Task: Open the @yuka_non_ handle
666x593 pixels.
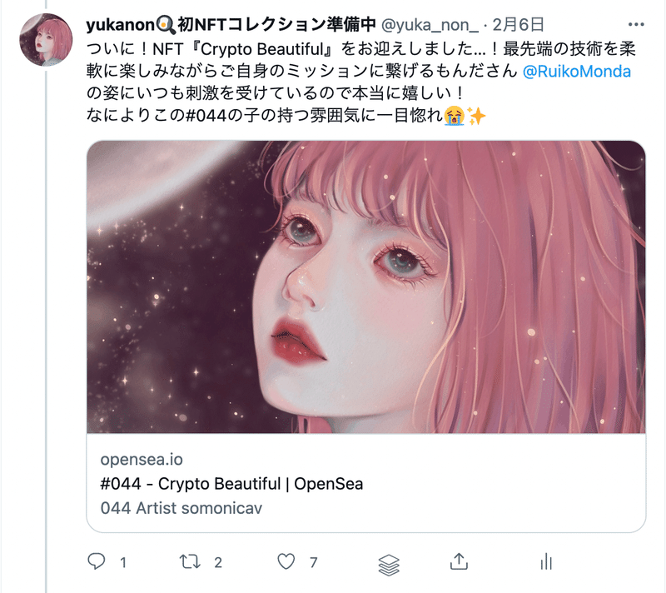Action: (430, 25)
